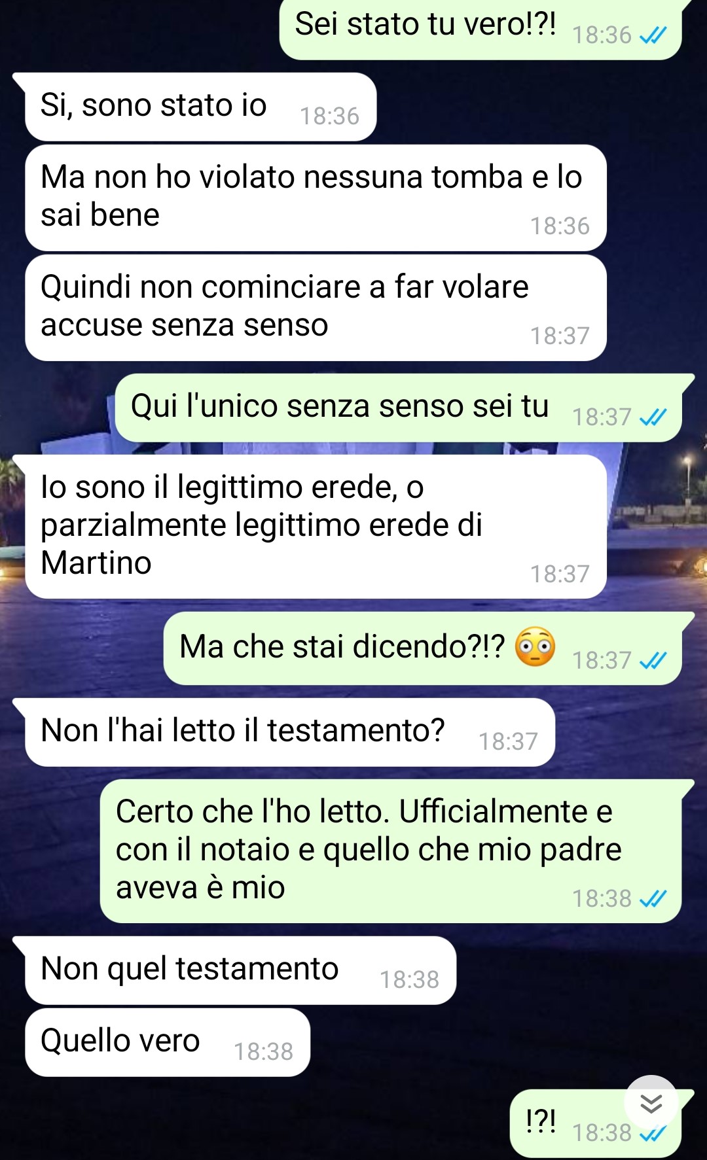Tap the 18:36 timestamp beside 'Si, sono stato io'
Screen dimensions: 707x1160
click(329, 116)
